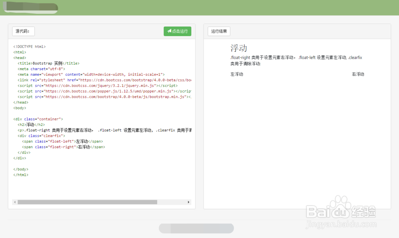Click the link rel="stylesheet" code line
The height and width of the screenshot is (238, 399).
point(104,80)
